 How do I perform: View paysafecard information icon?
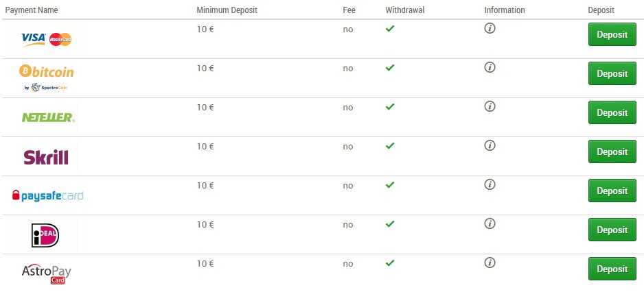(x=490, y=184)
